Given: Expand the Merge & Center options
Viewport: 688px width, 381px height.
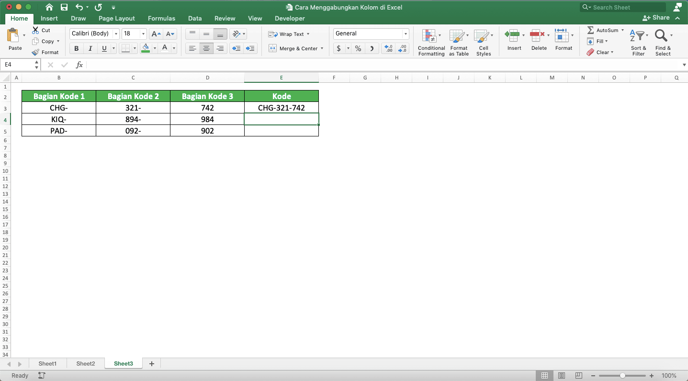Looking at the screenshot, I should pyautogui.click(x=322, y=48).
